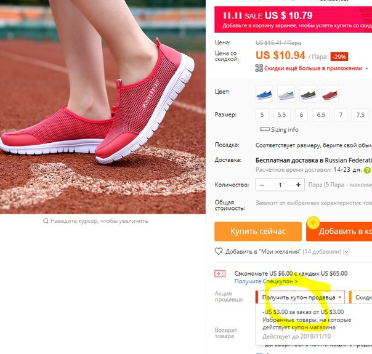The width and height of the screenshot is (372, 354).
Task: Click the Купить сейчас button
Action: (x=258, y=231)
